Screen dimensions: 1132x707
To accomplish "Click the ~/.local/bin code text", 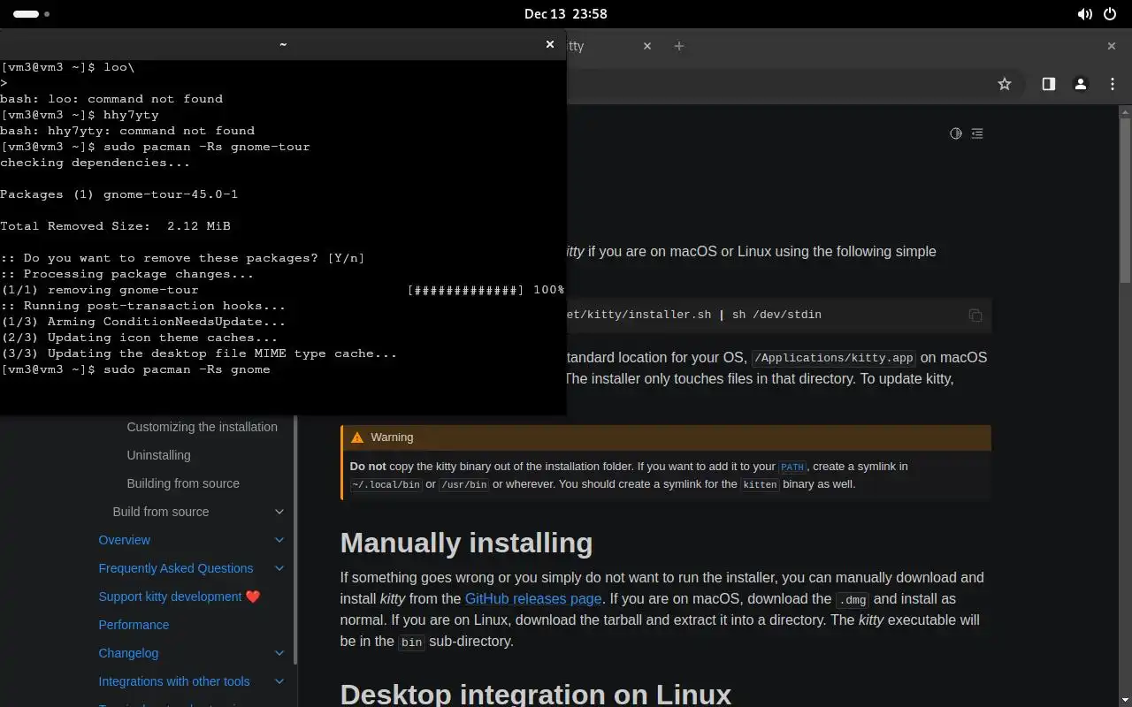I will [386, 484].
